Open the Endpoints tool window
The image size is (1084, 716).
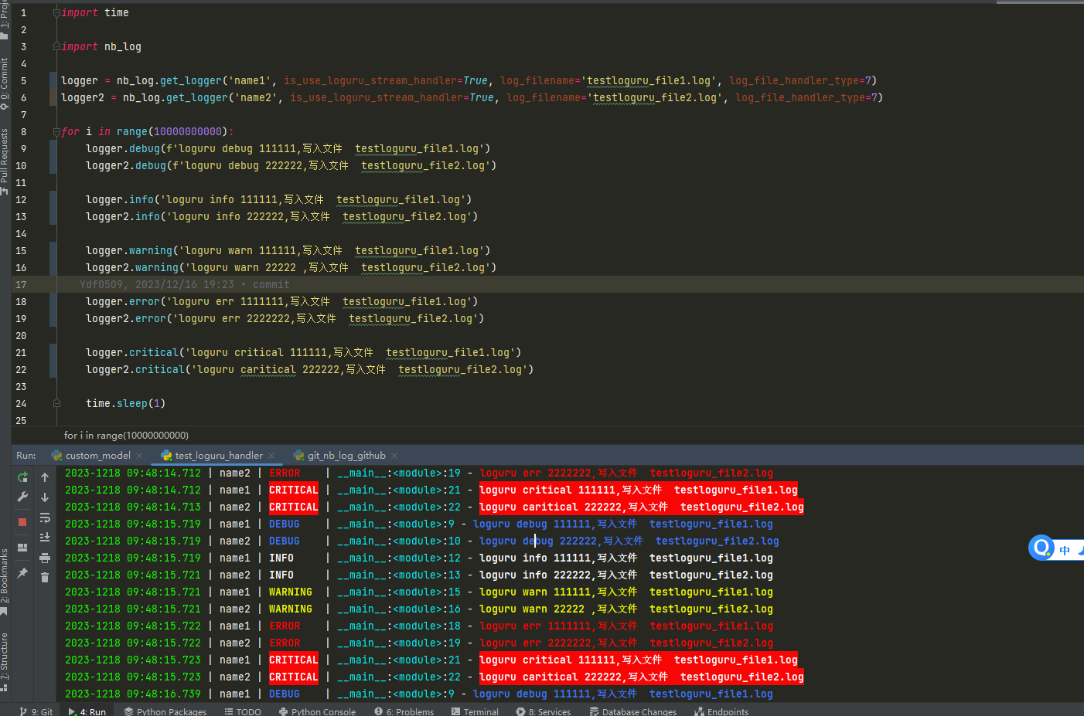click(x=721, y=711)
